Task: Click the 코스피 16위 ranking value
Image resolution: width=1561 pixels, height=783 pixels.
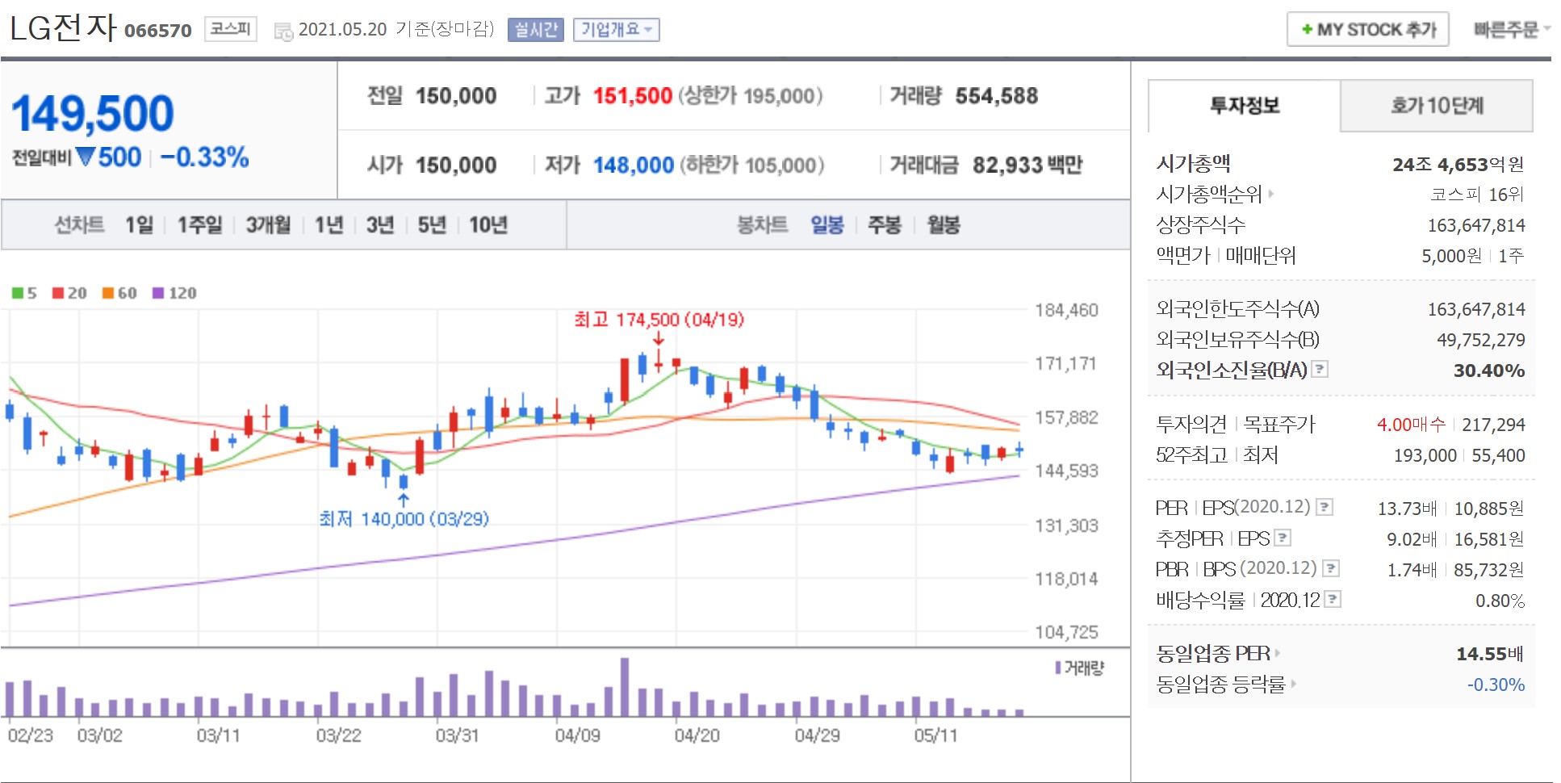Action: point(1477,195)
